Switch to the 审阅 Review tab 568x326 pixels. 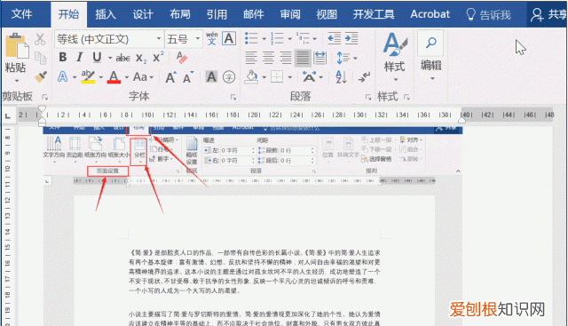coord(290,14)
